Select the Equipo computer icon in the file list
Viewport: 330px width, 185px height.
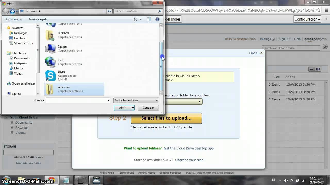[51, 49]
